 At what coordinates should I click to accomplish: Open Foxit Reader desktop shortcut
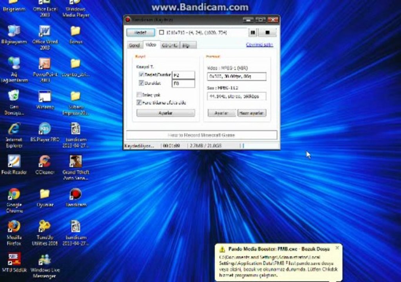[14, 161]
